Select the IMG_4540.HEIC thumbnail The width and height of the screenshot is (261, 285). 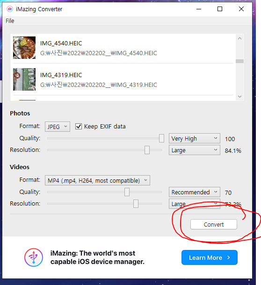[x=24, y=48]
